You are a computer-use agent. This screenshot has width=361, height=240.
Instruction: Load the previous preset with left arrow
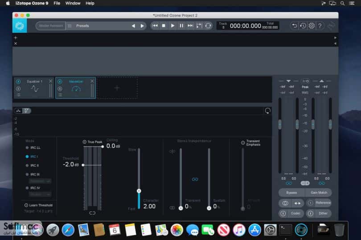133,26
